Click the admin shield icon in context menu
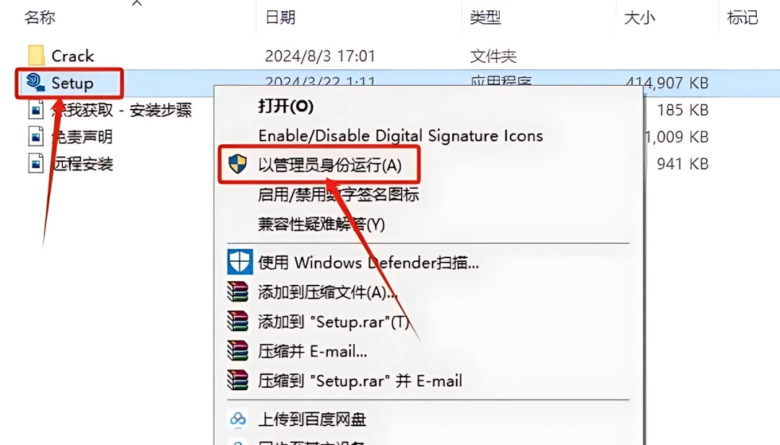 [238, 164]
